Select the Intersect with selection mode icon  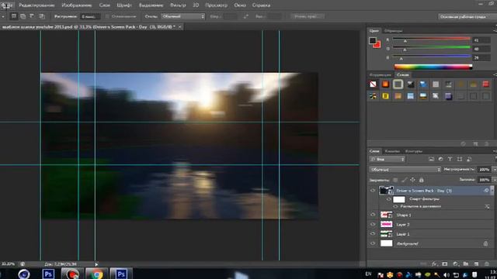pos(41,16)
